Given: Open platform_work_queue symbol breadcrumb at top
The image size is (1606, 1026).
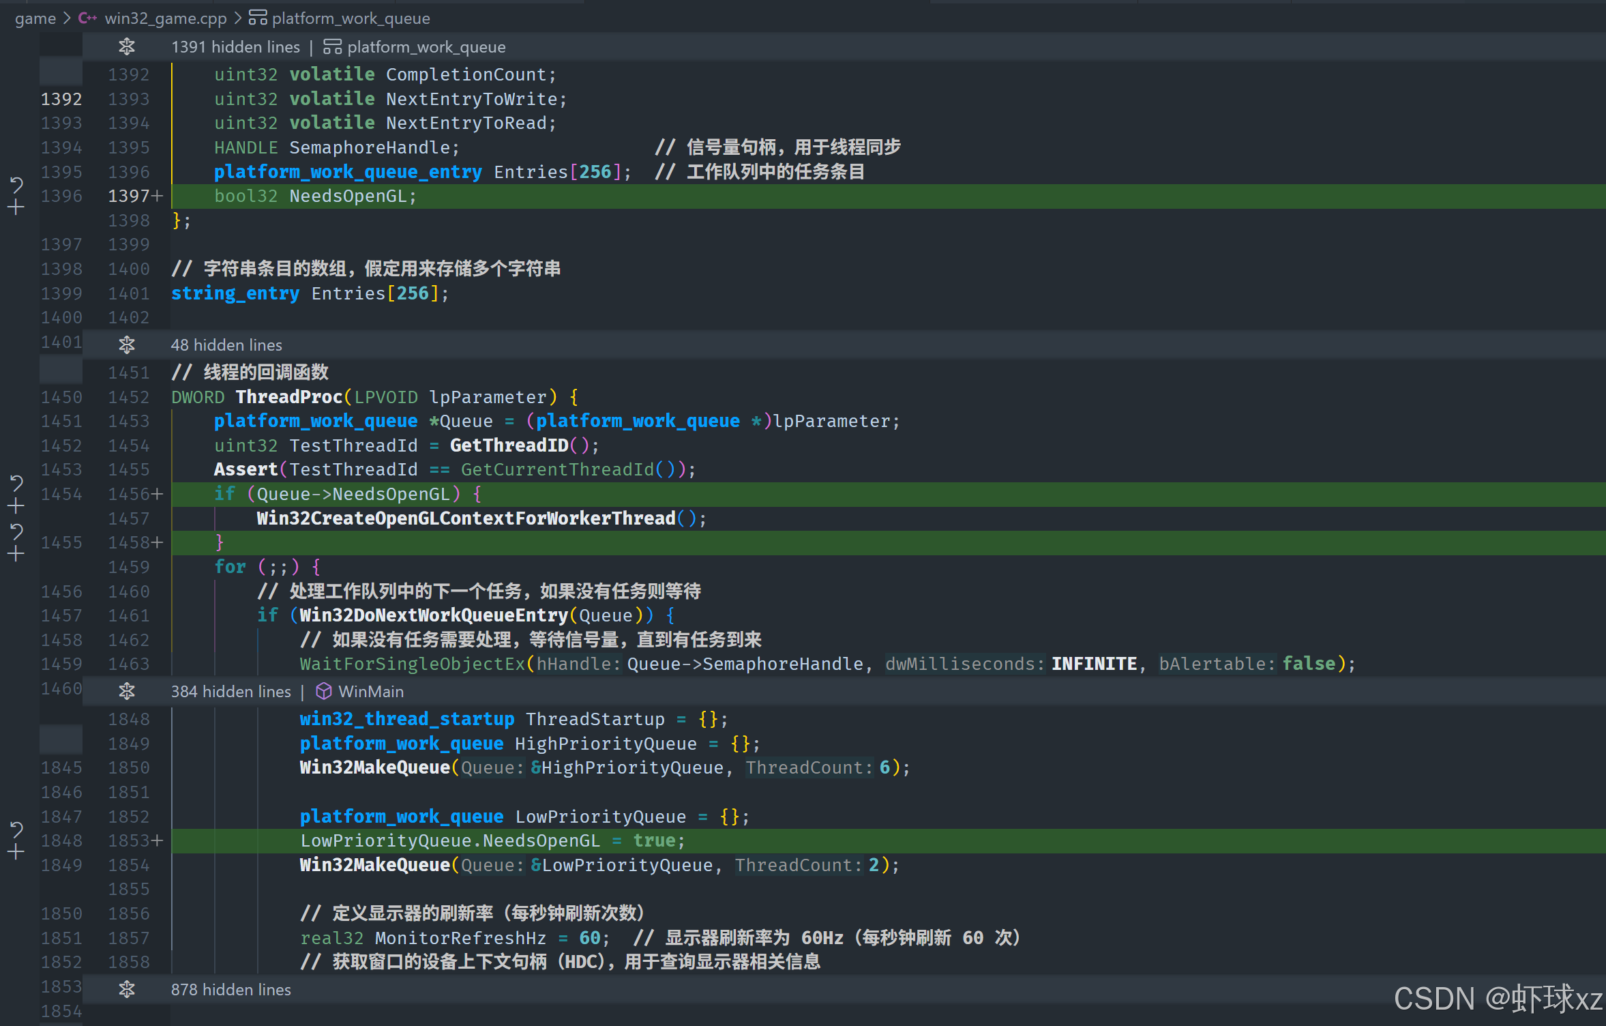Looking at the screenshot, I should coord(351,18).
